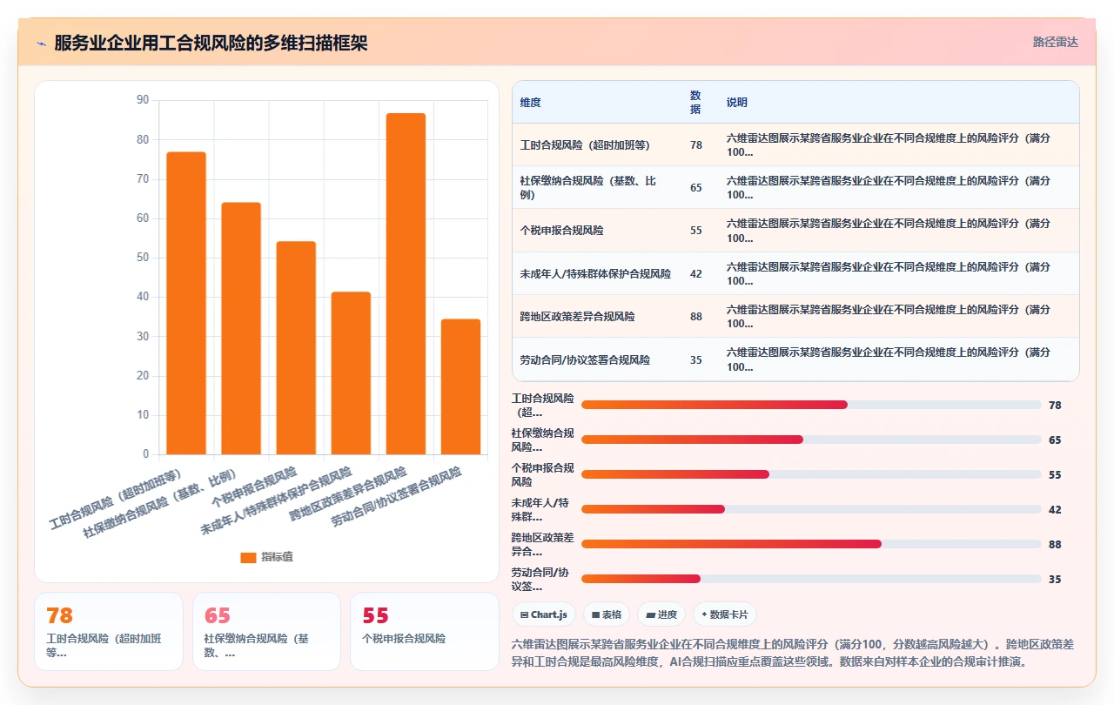
Task: Click y-axis tick label 90
Action: pos(143,100)
